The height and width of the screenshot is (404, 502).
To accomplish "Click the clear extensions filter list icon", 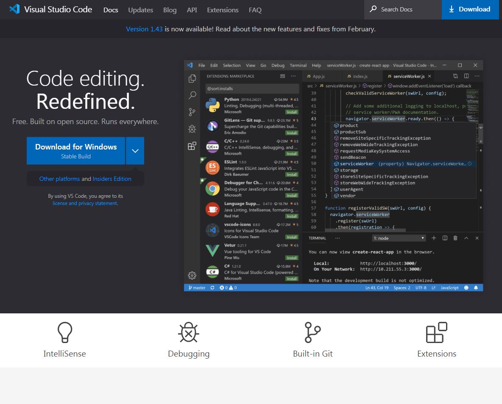I will [282, 76].
